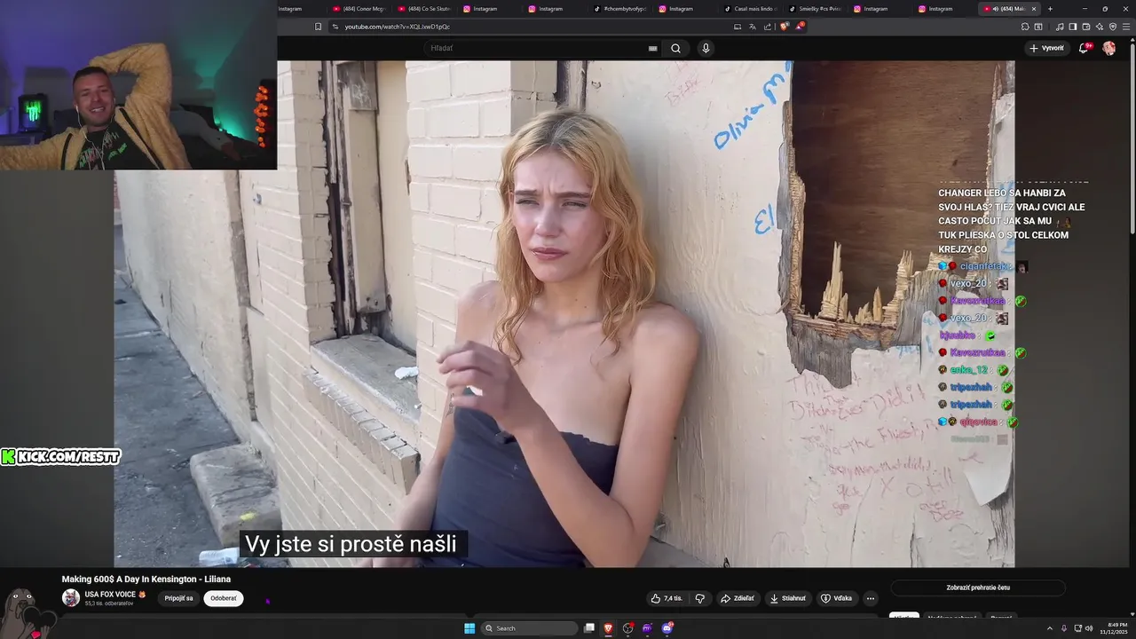
Task: Open clock showing 8:49 PM
Action: tap(1113, 628)
